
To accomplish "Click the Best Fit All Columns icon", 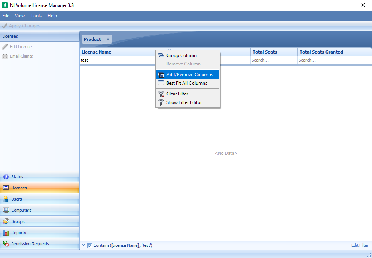I will pyautogui.click(x=161, y=83).
